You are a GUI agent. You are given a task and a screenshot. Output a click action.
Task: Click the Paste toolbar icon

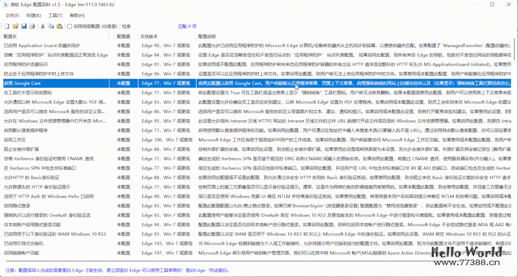tap(60, 26)
